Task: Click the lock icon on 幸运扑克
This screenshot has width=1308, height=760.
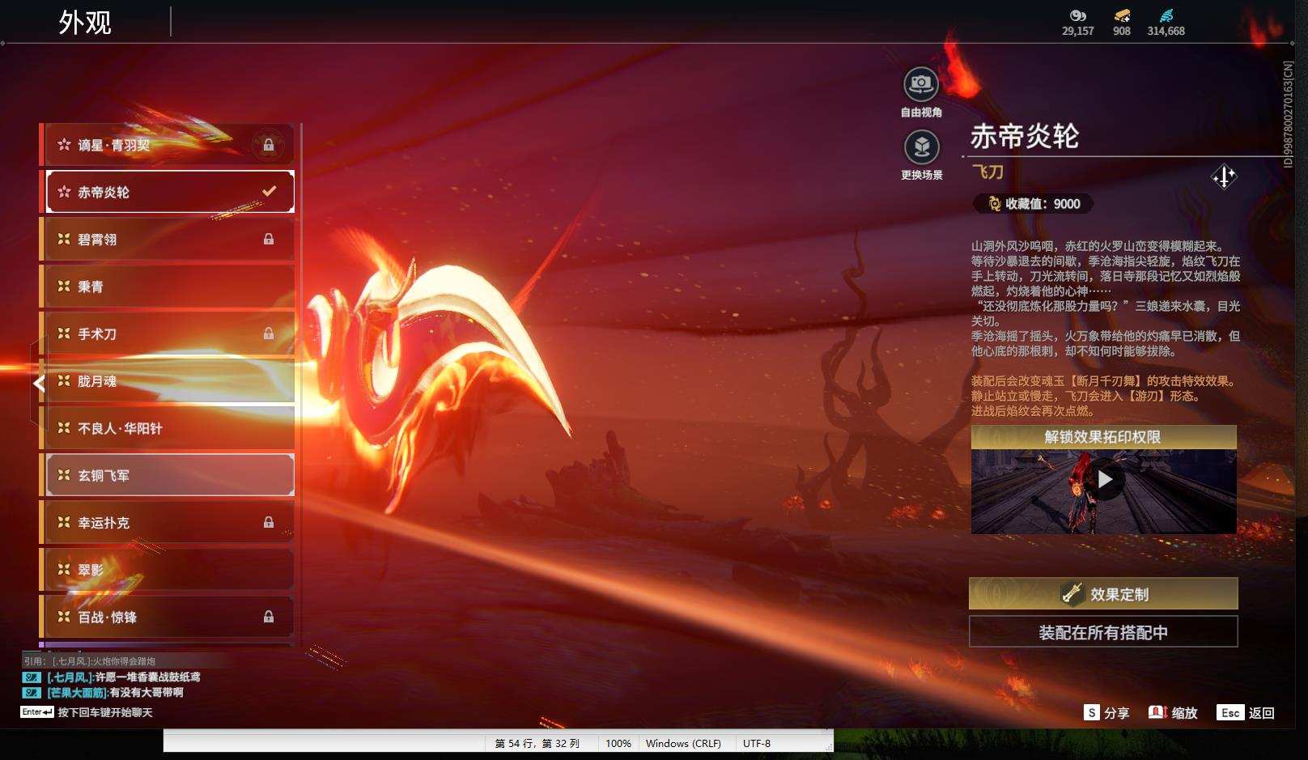Action: [x=269, y=522]
